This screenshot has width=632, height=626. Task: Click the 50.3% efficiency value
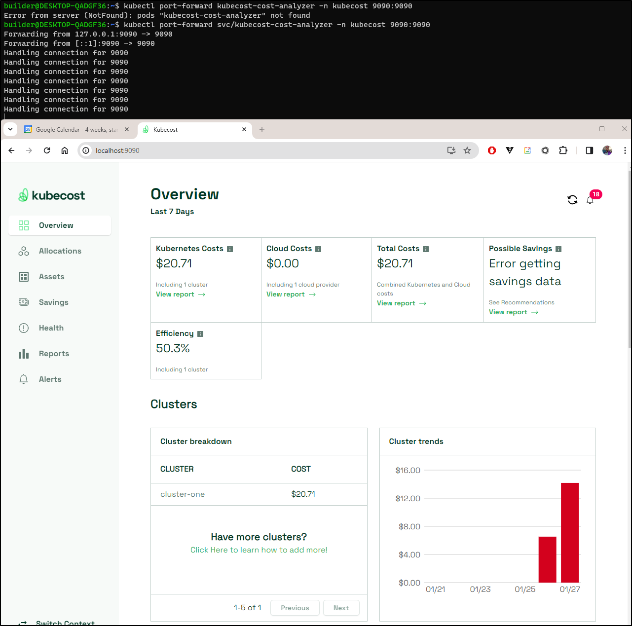pyautogui.click(x=173, y=348)
